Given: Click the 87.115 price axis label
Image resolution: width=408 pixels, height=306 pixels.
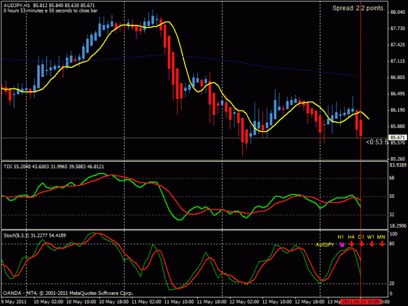Looking at the screenshot, I should [x=398, y=61].
